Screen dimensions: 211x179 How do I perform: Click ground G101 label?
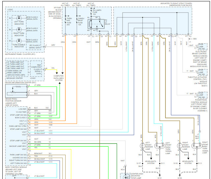tap(160, 178)
